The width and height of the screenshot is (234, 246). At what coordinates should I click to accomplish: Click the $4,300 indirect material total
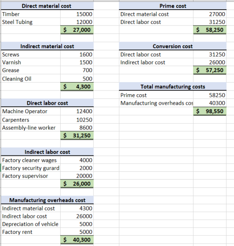pos(77,86)
